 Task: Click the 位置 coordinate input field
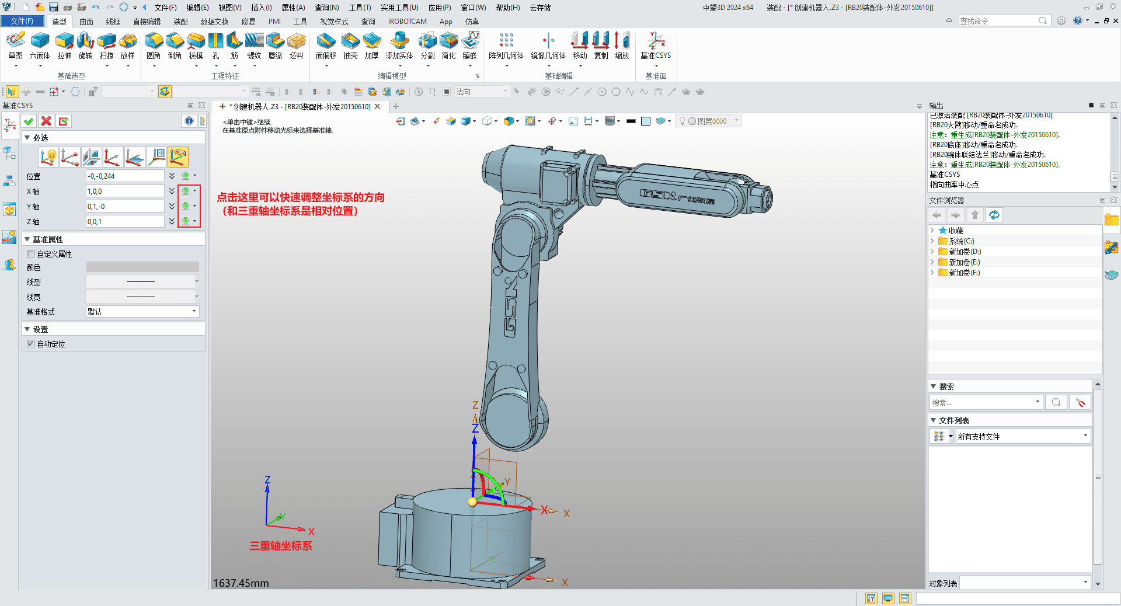[125, 176]
